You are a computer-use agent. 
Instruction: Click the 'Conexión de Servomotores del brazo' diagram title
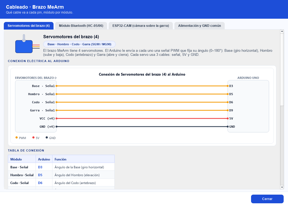coord(142,75)
